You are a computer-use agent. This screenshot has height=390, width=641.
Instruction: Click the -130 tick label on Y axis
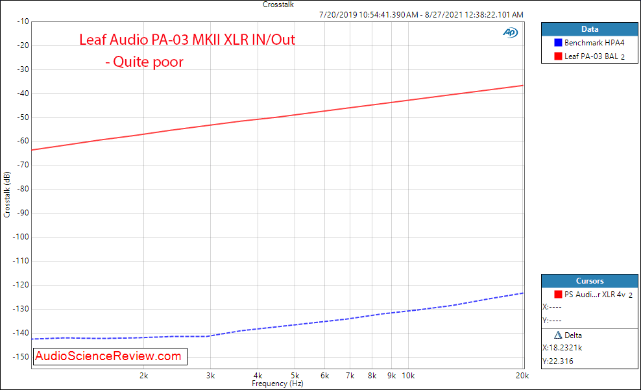[21, 309]
